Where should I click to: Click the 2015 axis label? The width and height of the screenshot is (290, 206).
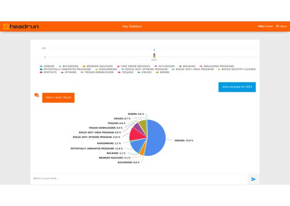[154, 60]
